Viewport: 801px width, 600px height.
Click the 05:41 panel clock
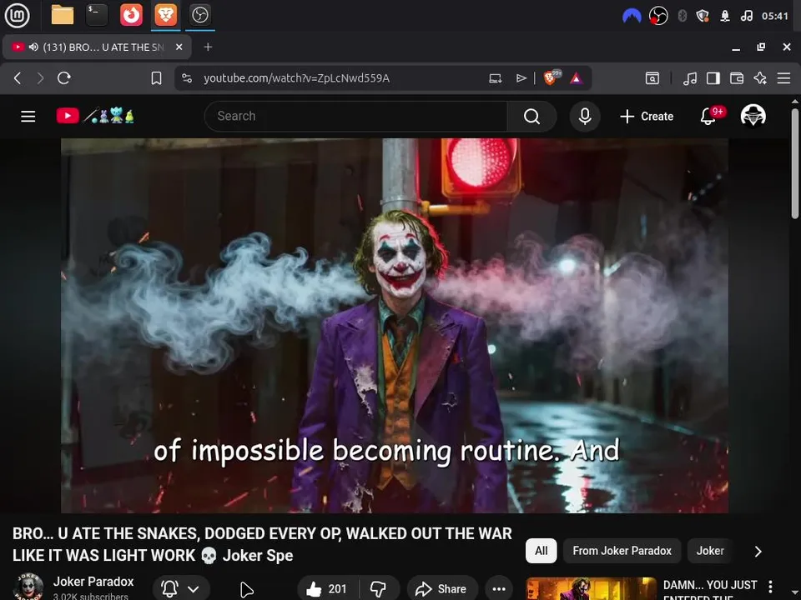pos(775,16)
